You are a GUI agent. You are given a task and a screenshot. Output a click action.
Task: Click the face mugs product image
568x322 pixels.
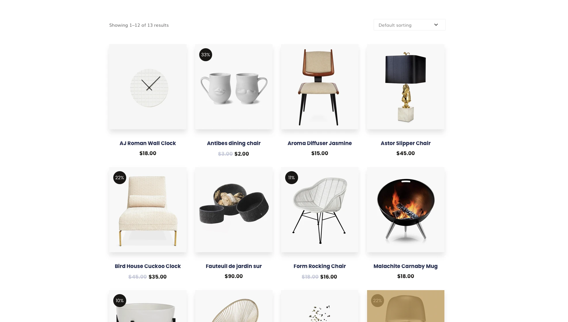click(234, 87)
